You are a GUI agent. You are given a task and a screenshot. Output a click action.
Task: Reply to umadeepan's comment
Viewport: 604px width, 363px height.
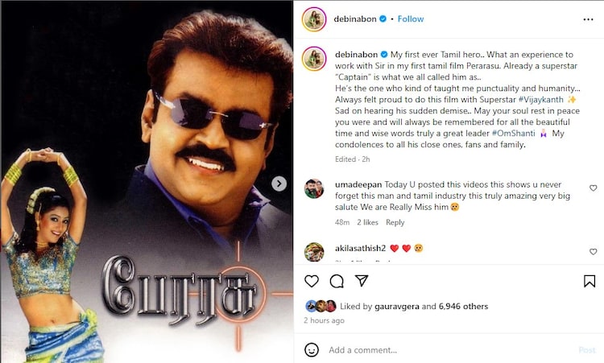tap(395, 222)
